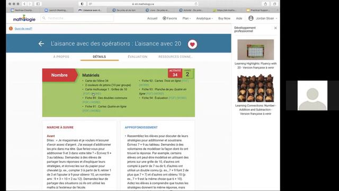The height and width of the screenshot is (191, 339).
Task: Focus the Recherche search field
Action: point(77,18)
